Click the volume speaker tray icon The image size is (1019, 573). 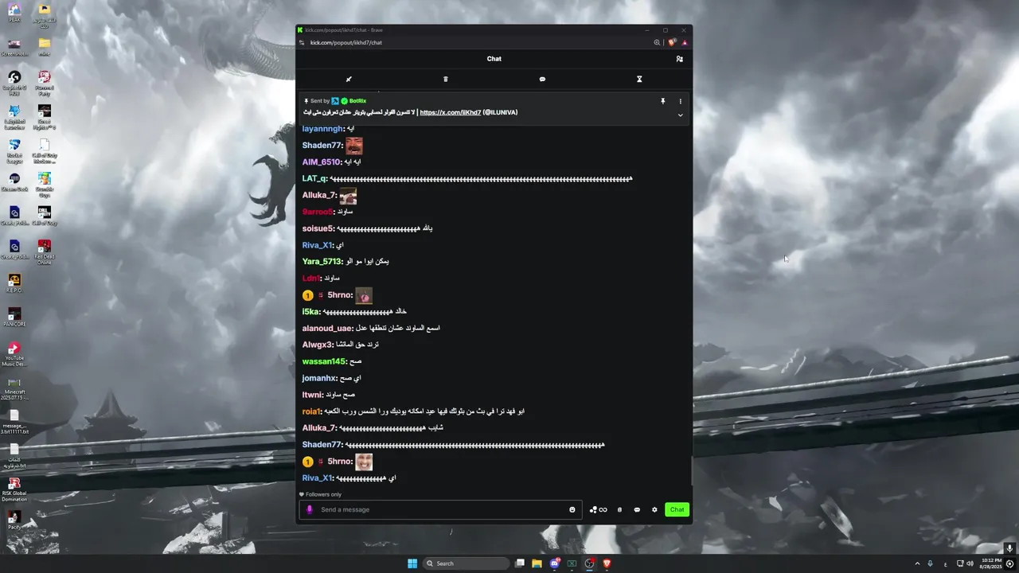tap(970, 564)
